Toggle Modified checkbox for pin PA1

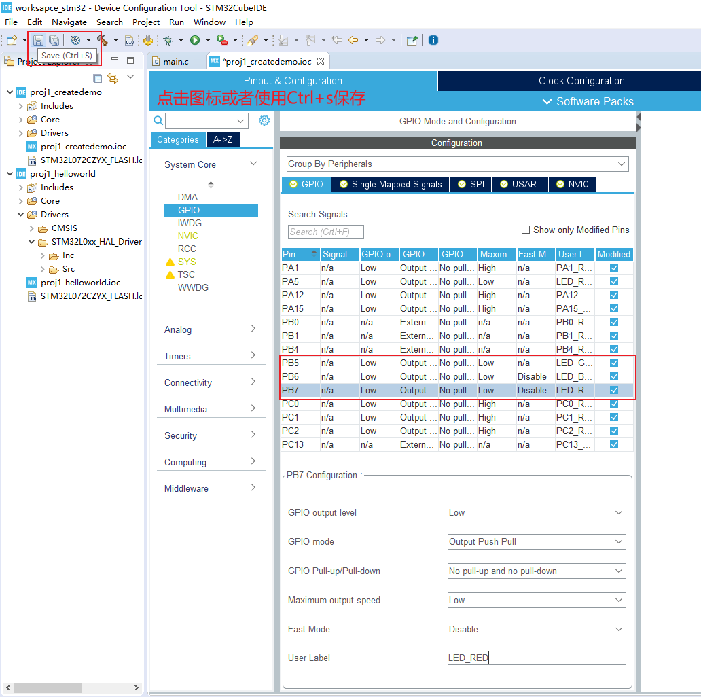[x=614, y=268]
